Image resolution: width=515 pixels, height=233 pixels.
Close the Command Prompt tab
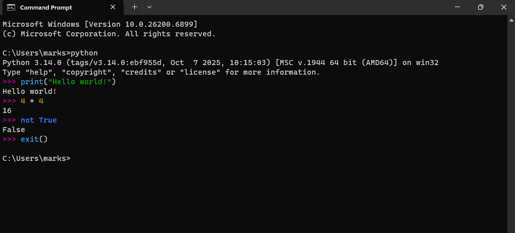pos(113,7)
